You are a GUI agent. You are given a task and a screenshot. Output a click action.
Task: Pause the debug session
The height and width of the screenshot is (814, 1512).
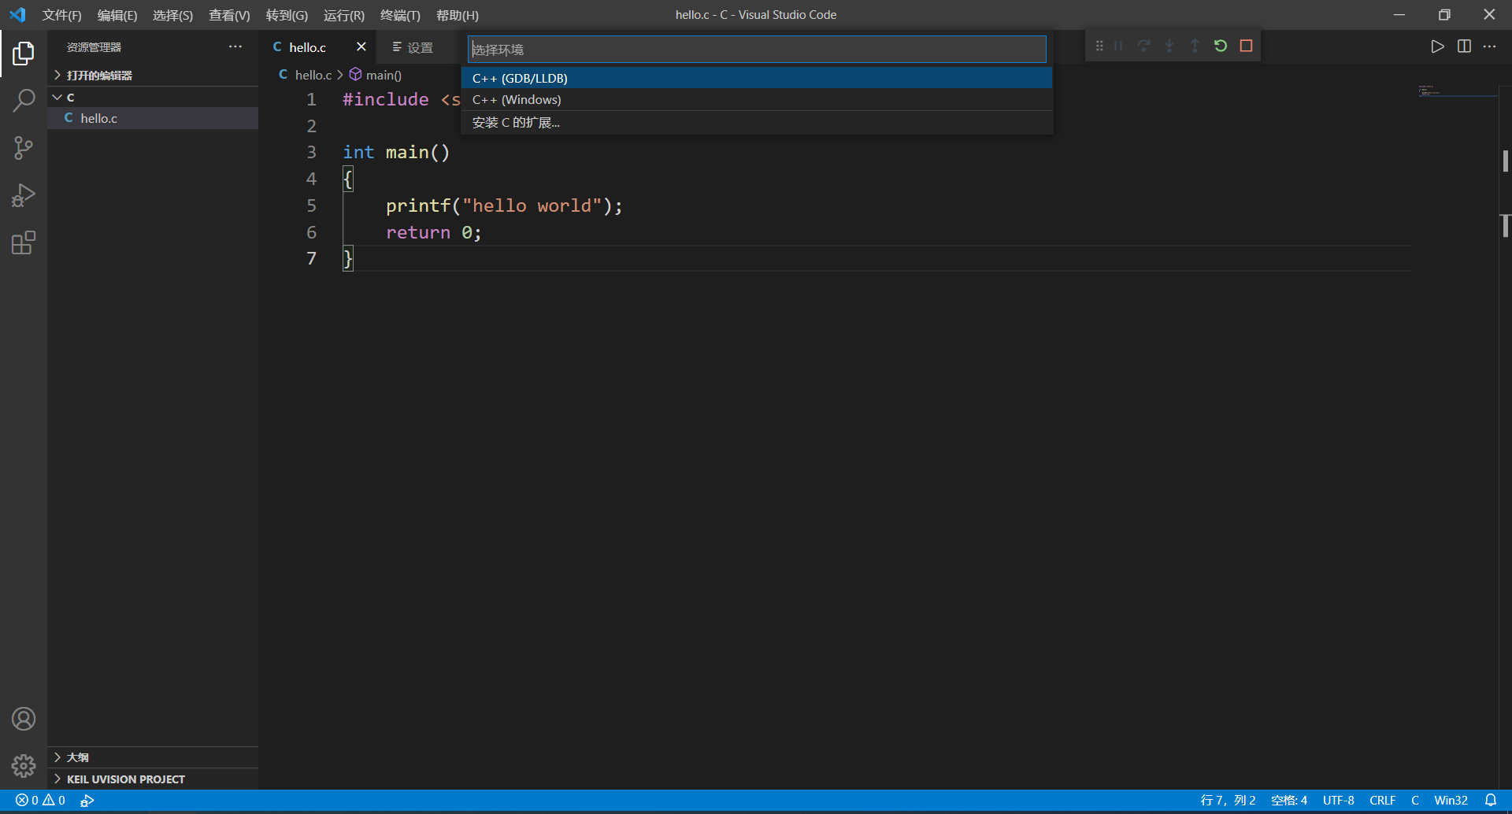coord(1118,46)
